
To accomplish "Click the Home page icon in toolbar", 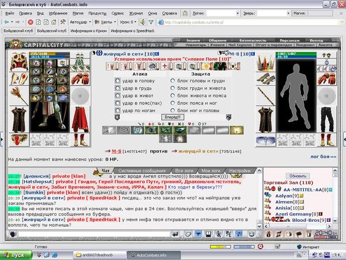I will tap(54, 22).
